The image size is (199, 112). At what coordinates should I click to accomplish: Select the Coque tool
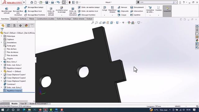(x=122, y=15)
